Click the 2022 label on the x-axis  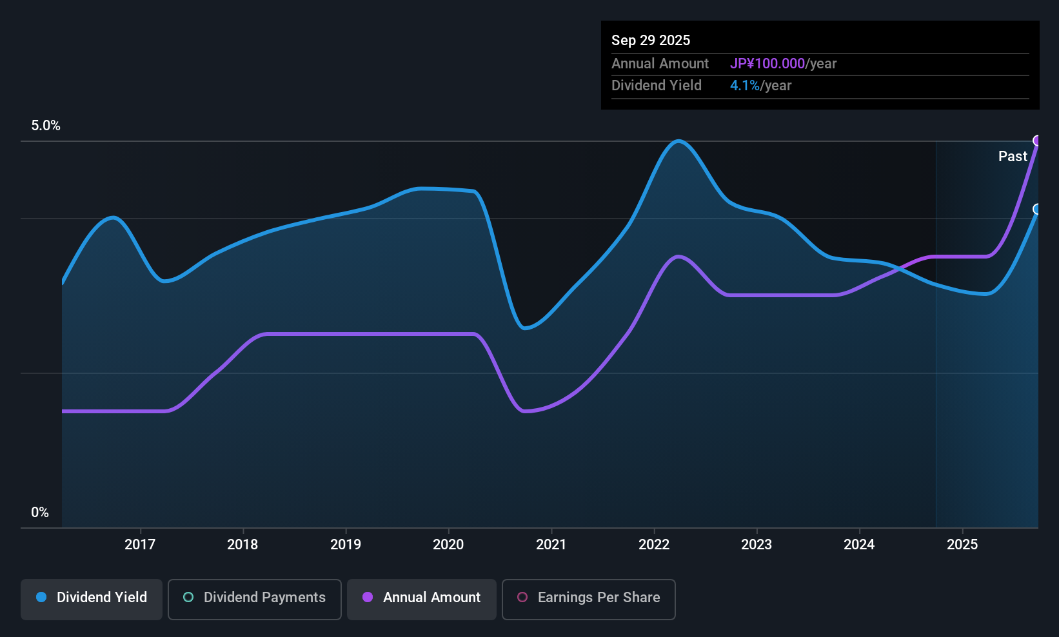(x=654, y=545)
